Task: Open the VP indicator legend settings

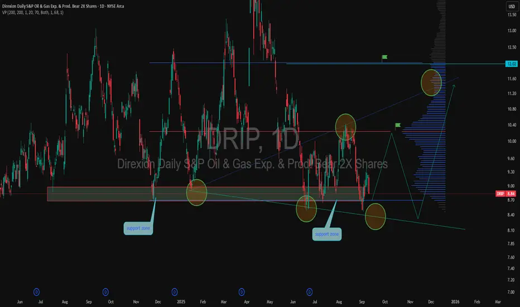Action: tap(33, 12)
